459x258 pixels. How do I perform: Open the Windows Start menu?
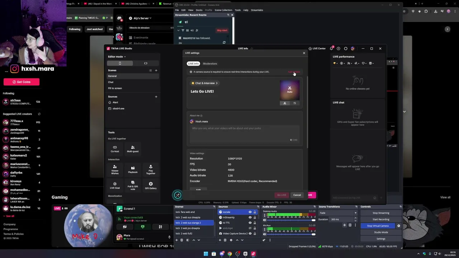coord(206,254)
